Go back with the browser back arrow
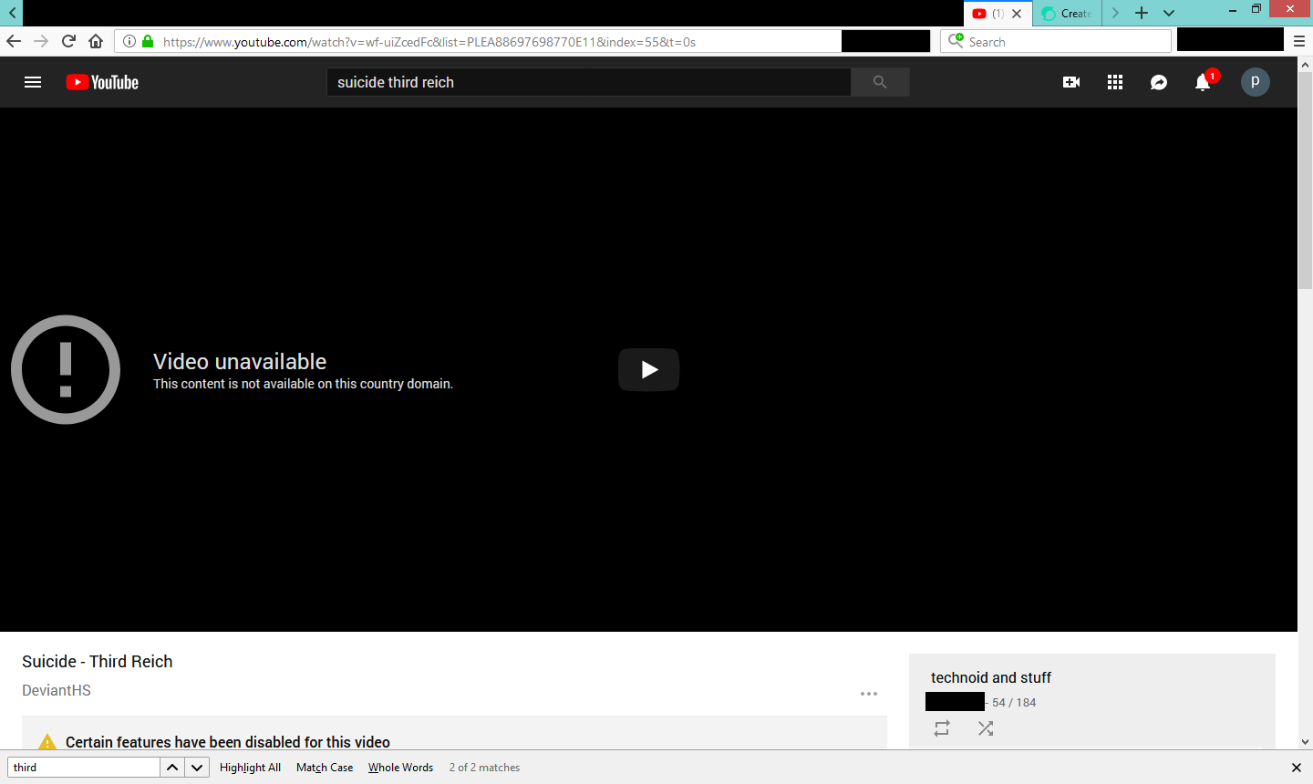Screen dimensions: 1313x784 click(14, 41)
